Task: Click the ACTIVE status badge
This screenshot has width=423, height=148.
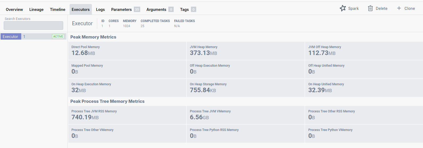Action: 58,37
